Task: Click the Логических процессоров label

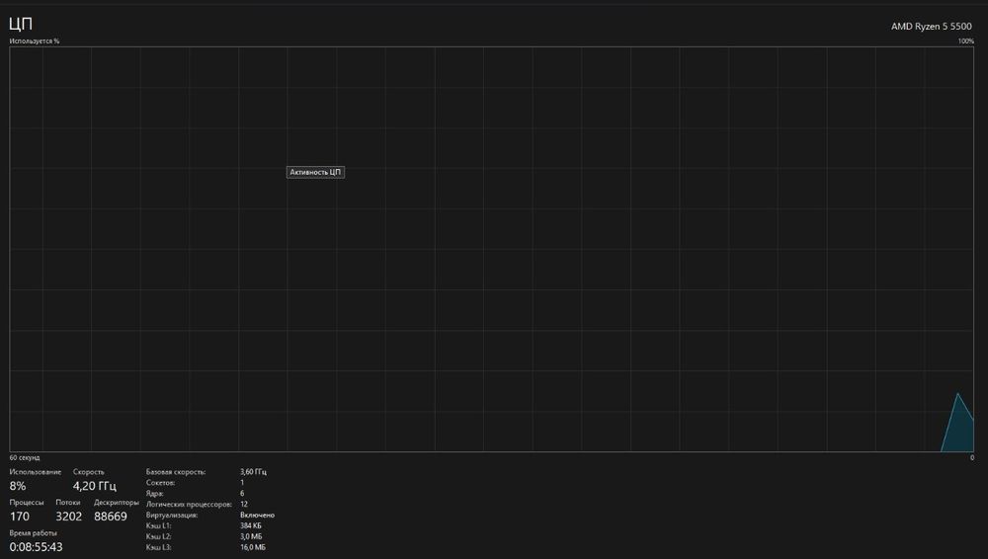Action: pos(189,504)
